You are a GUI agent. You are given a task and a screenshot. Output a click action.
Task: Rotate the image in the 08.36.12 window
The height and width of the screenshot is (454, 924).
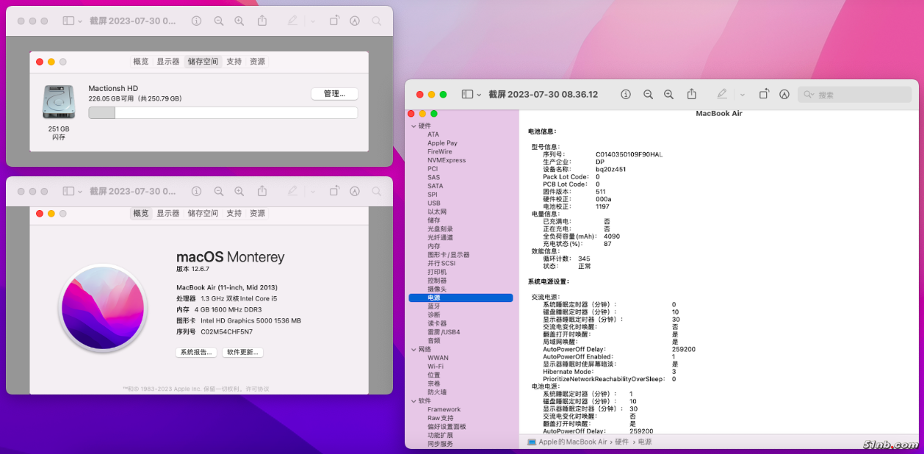point(764,95)
